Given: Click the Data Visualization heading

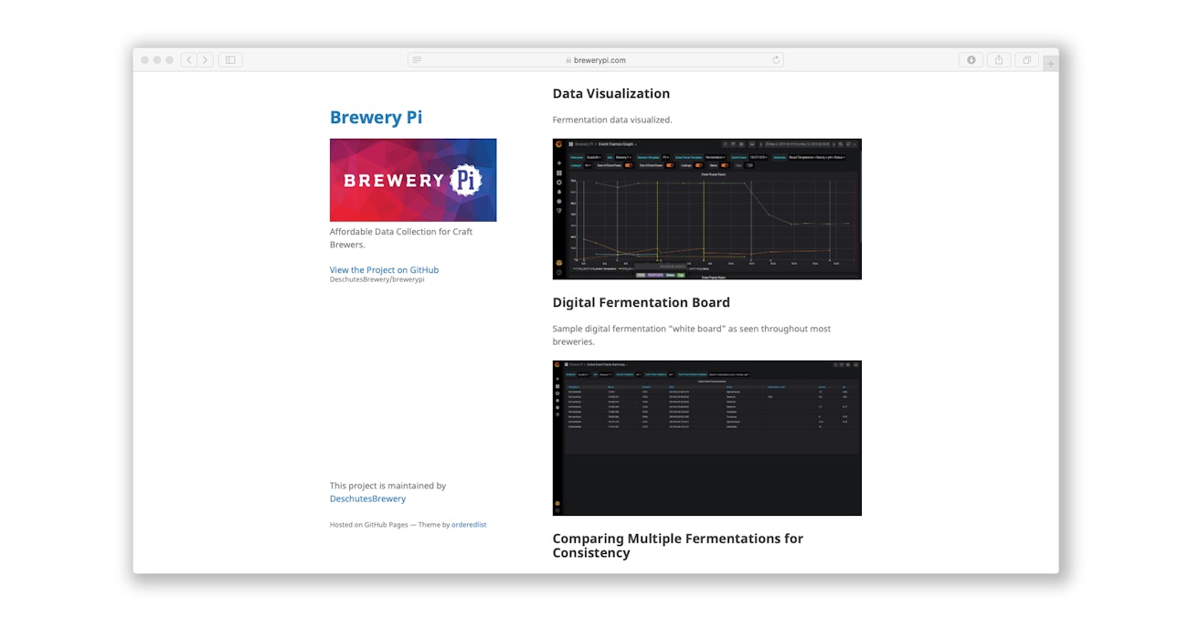Looking at the screenshot, I should pyautogui.click(x=610, y=94).
